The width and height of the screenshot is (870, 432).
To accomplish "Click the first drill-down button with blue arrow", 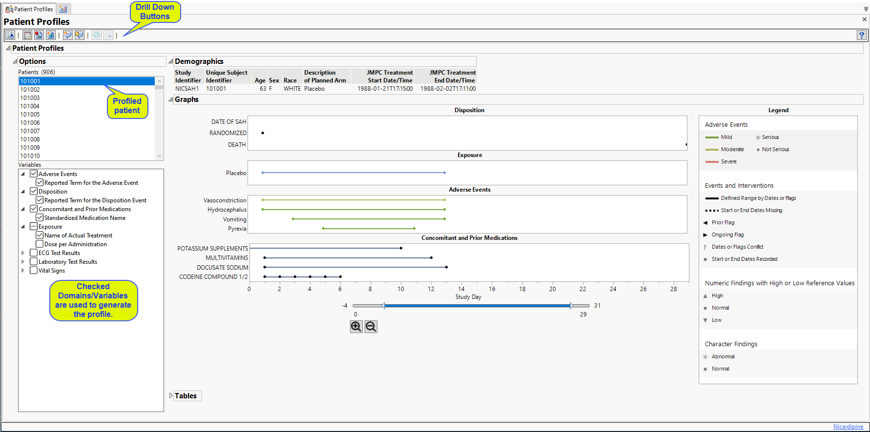I will tap(10, 35).
